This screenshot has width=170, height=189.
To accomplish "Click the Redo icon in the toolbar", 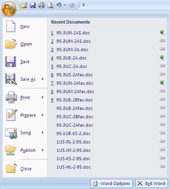I will (x=72, y=5).
